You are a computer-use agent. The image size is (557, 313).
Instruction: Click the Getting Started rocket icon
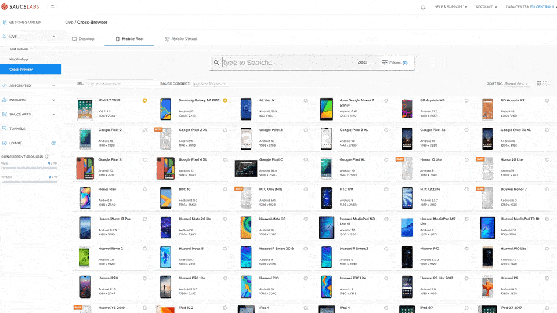pyautogui.click(x=4, y=22)
